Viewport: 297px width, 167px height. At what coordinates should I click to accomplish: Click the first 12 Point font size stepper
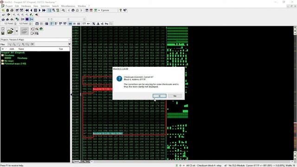[x=15, y=24]
